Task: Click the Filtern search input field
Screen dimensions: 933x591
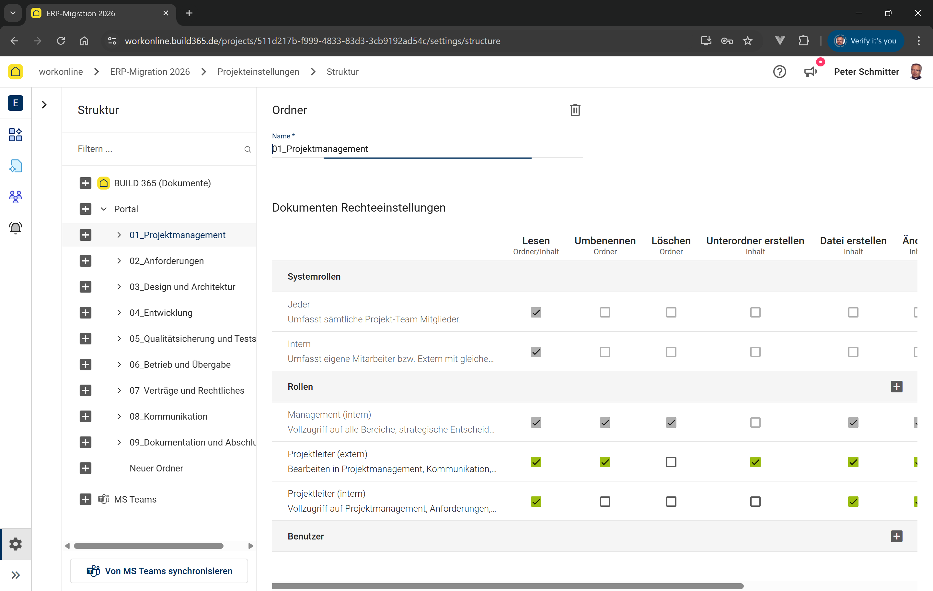Action: click(155, 149)
